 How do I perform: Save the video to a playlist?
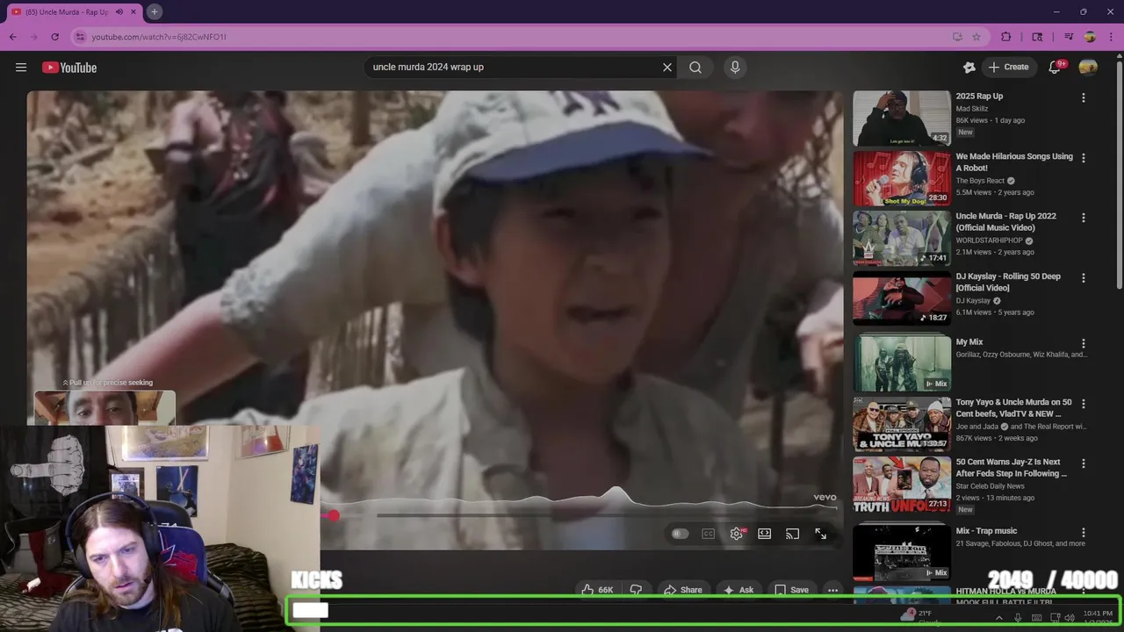coord(791,590)
